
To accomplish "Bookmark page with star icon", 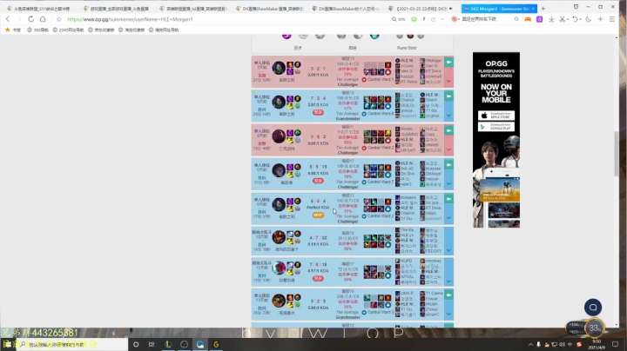I will [59, 19].
